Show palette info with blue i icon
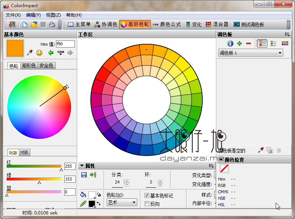 230,43
